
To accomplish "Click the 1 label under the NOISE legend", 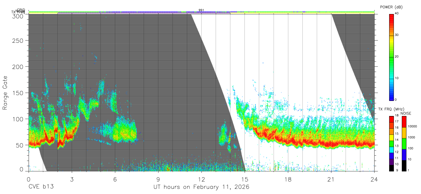I will click(408, 170).
